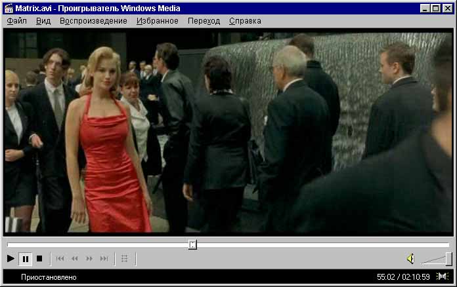Skip to previous track icon

coord(60,259)
